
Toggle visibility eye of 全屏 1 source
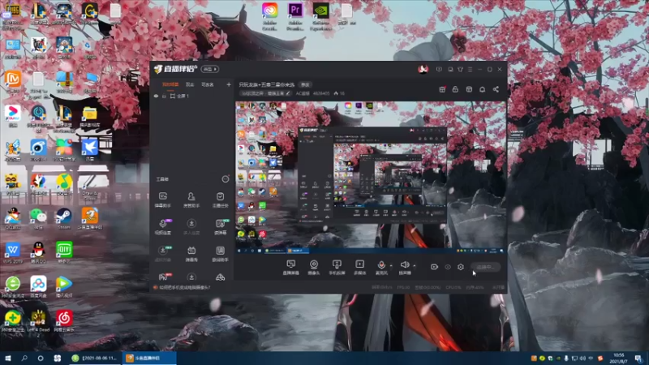point(156,96)
